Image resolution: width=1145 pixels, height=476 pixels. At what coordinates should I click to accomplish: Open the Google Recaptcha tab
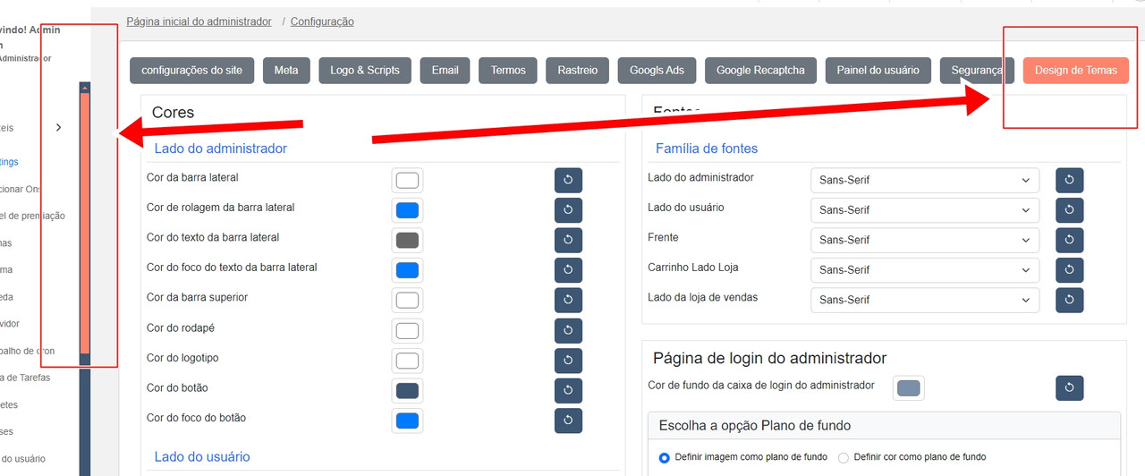point(760,71)
